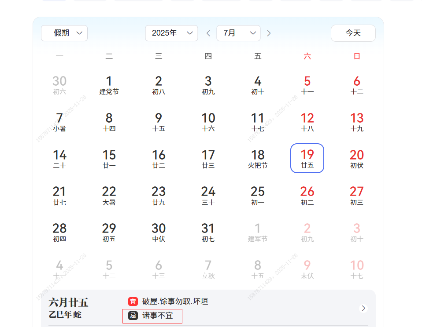The height and width of the screenshot is (327, 422).
Task: Go to previous month with left arrow
Action: coord(208,33)
